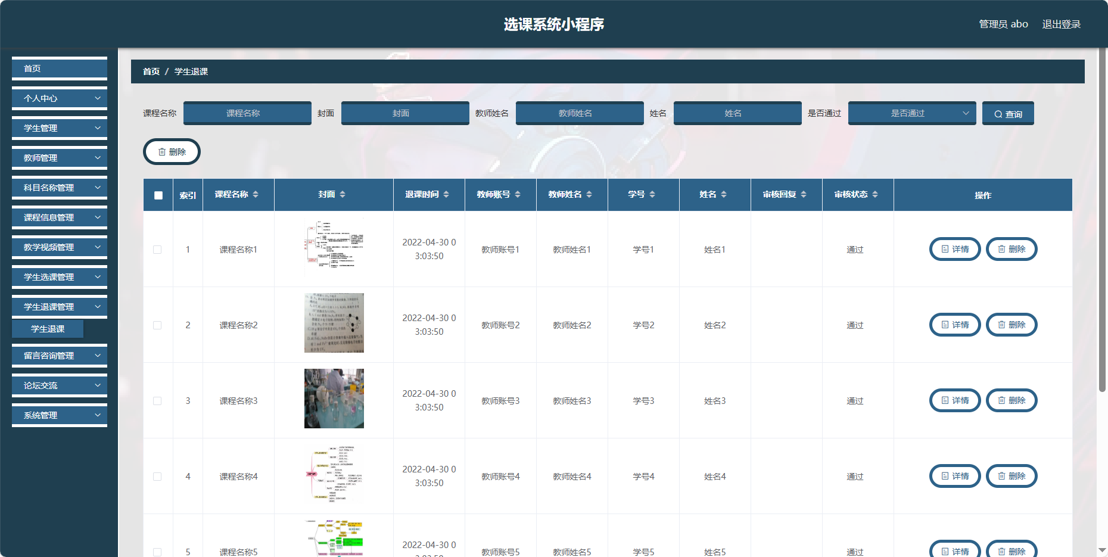Focus the 封面 search input
The height and width of the screenshot is (557, 1108).
405,113
